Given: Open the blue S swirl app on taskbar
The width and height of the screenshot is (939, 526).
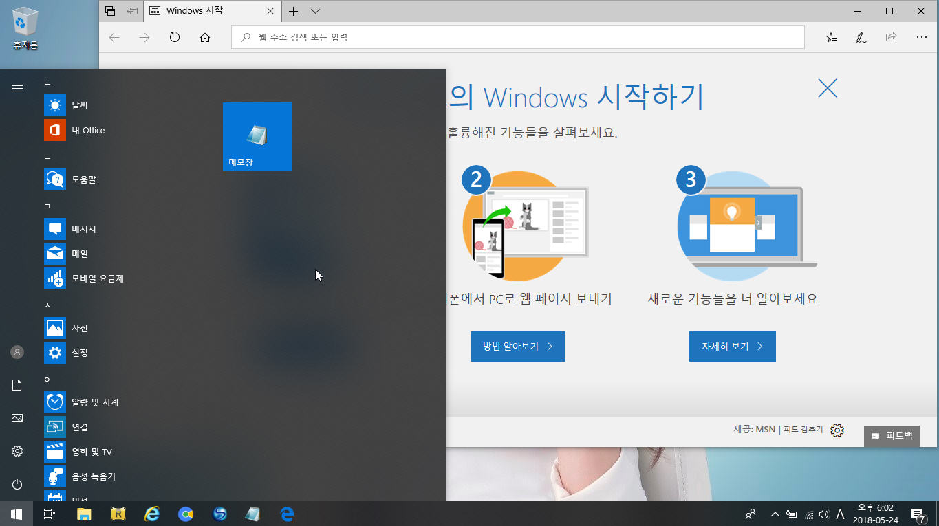Looking at the screenshot, I should (x=219, y=514).
